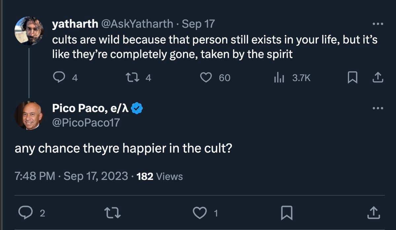Click the @PicoPaco17 handle
This screenshot has width=396, height=230.
point(86,123)
